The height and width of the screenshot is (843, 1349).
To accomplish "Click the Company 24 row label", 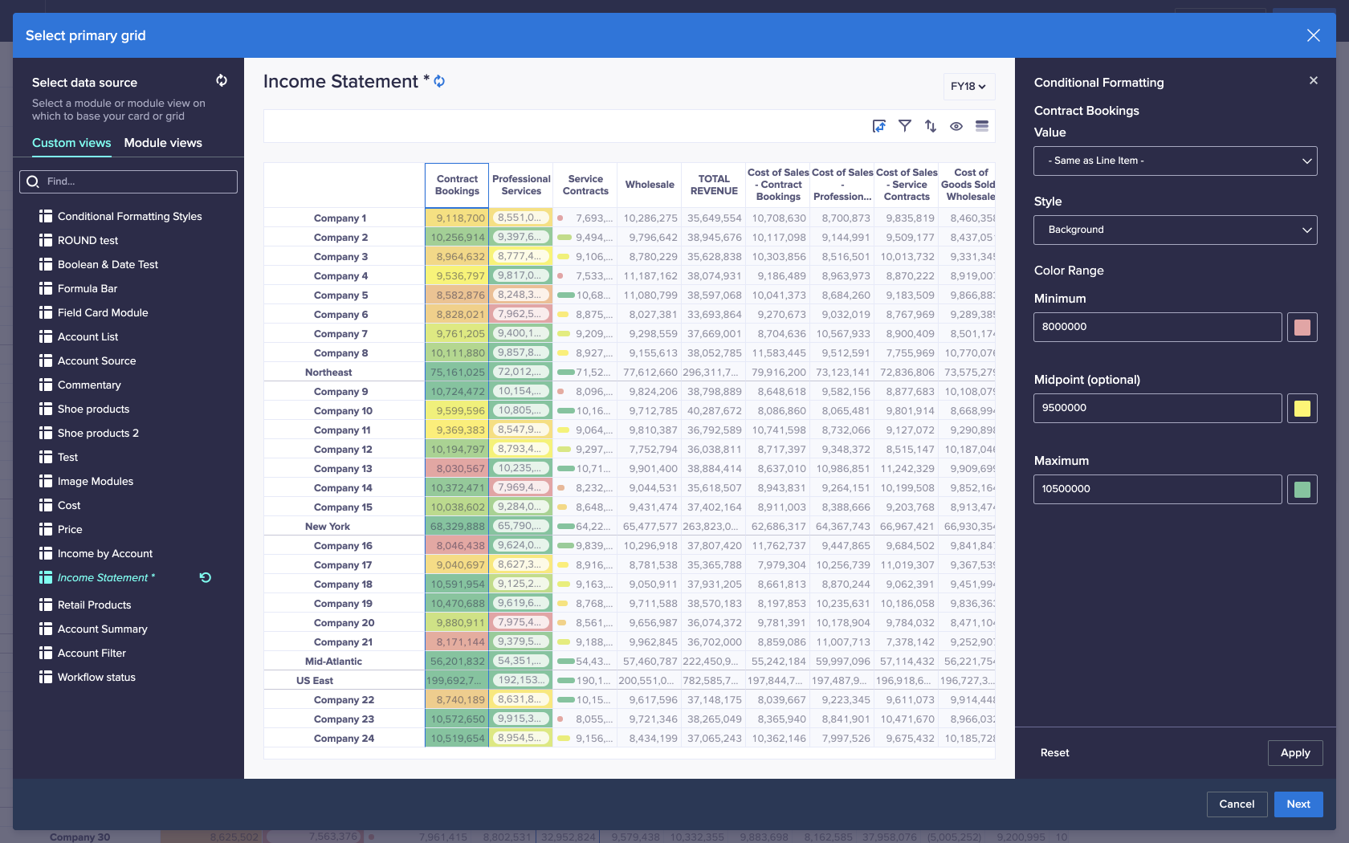I will 344,739.
